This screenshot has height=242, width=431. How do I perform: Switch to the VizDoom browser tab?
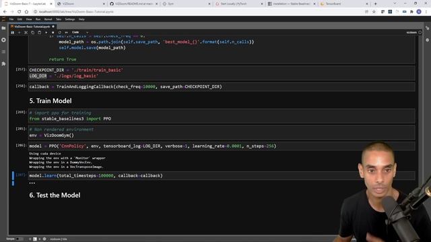coord(81,4)
